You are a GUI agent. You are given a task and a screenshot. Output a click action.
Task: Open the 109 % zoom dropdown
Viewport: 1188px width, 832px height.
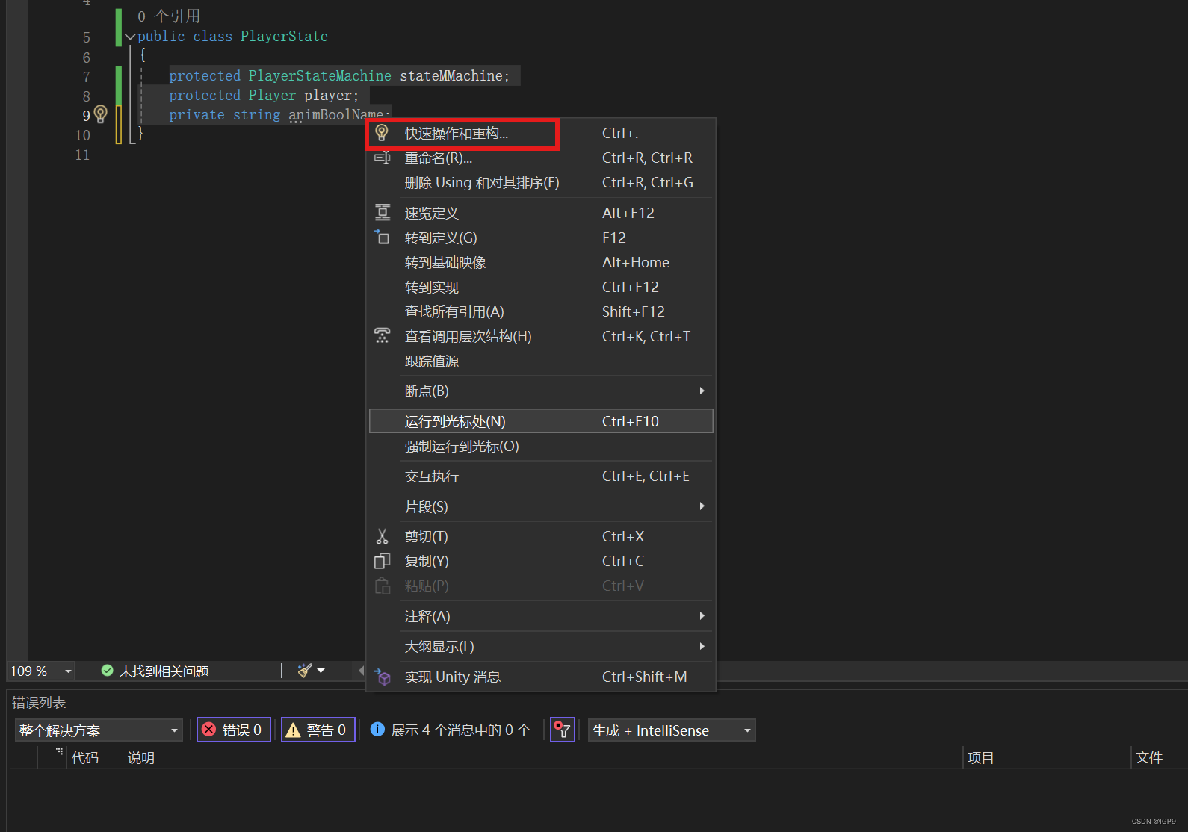coord(68,671)
